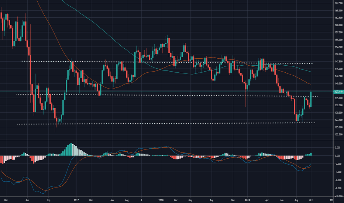
Task: Click the latest green candle at Oct
Action: tap(311, 99)
